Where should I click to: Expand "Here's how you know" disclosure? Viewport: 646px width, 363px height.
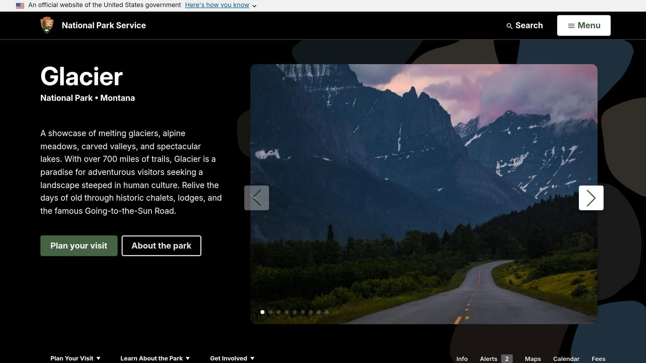[x=220, y=5]
